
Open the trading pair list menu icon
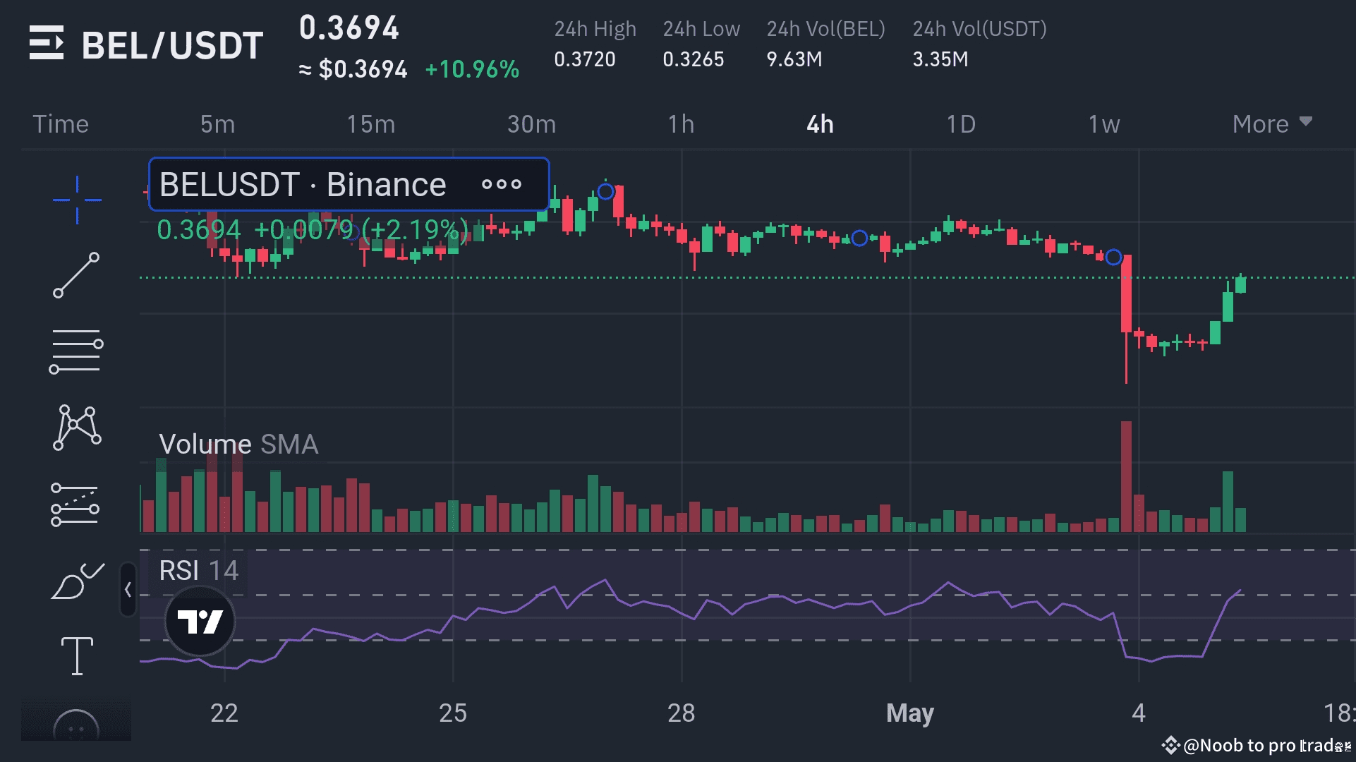47,43
